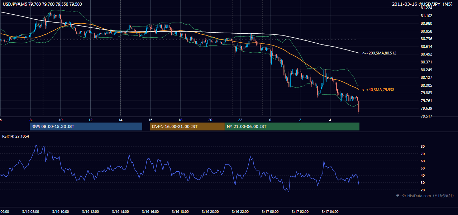Select hour label 2 under the price chart
458x215 pixels.
[x=300, y=120]
